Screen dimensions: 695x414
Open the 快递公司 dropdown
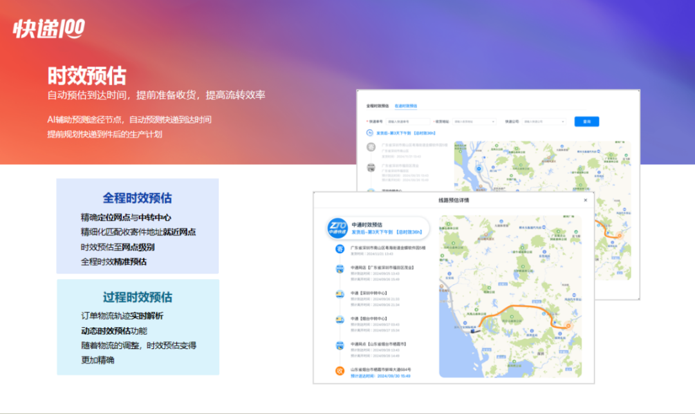point(544,122)
